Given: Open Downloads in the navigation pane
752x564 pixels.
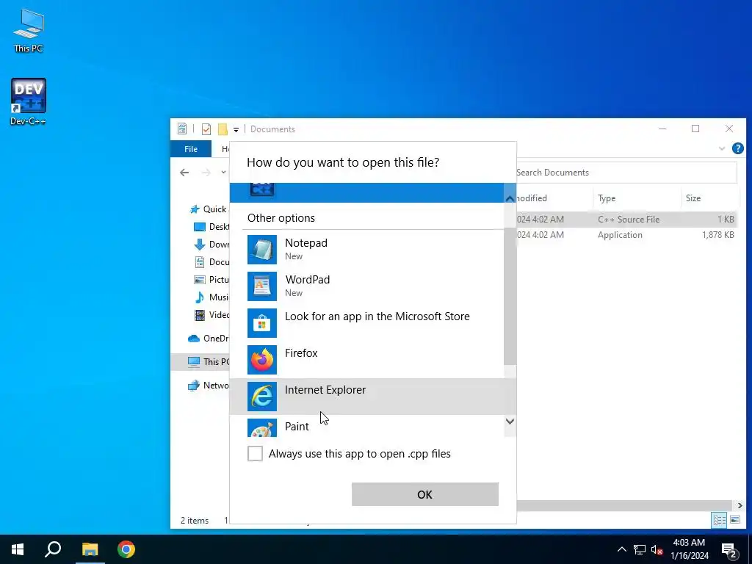Looking at the screenshot, I should pyautogui.click(x=211, y=245).
